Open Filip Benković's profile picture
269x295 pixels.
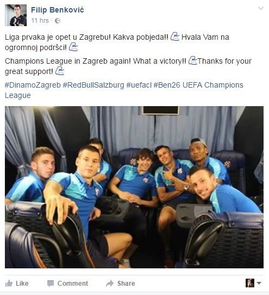(16, 15)
